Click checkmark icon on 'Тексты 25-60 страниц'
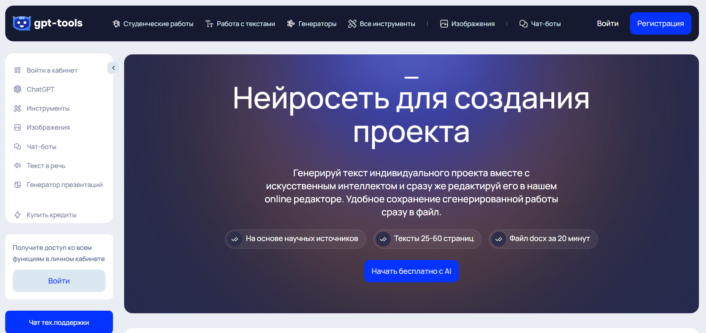Screen dimensions: 706x333 pos(383,239)
